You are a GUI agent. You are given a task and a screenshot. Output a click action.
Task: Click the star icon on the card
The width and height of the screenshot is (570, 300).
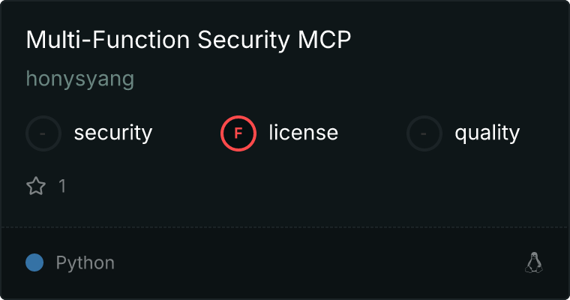click(x=36, y=186)
